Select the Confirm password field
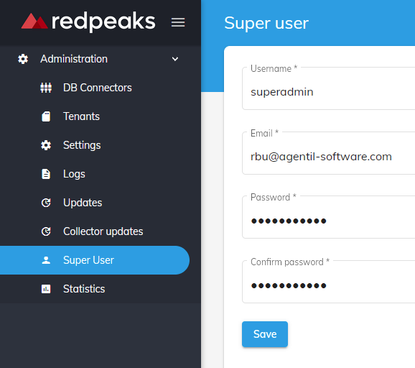This screenshot has width=415, height=368. (x=328, y=282)
